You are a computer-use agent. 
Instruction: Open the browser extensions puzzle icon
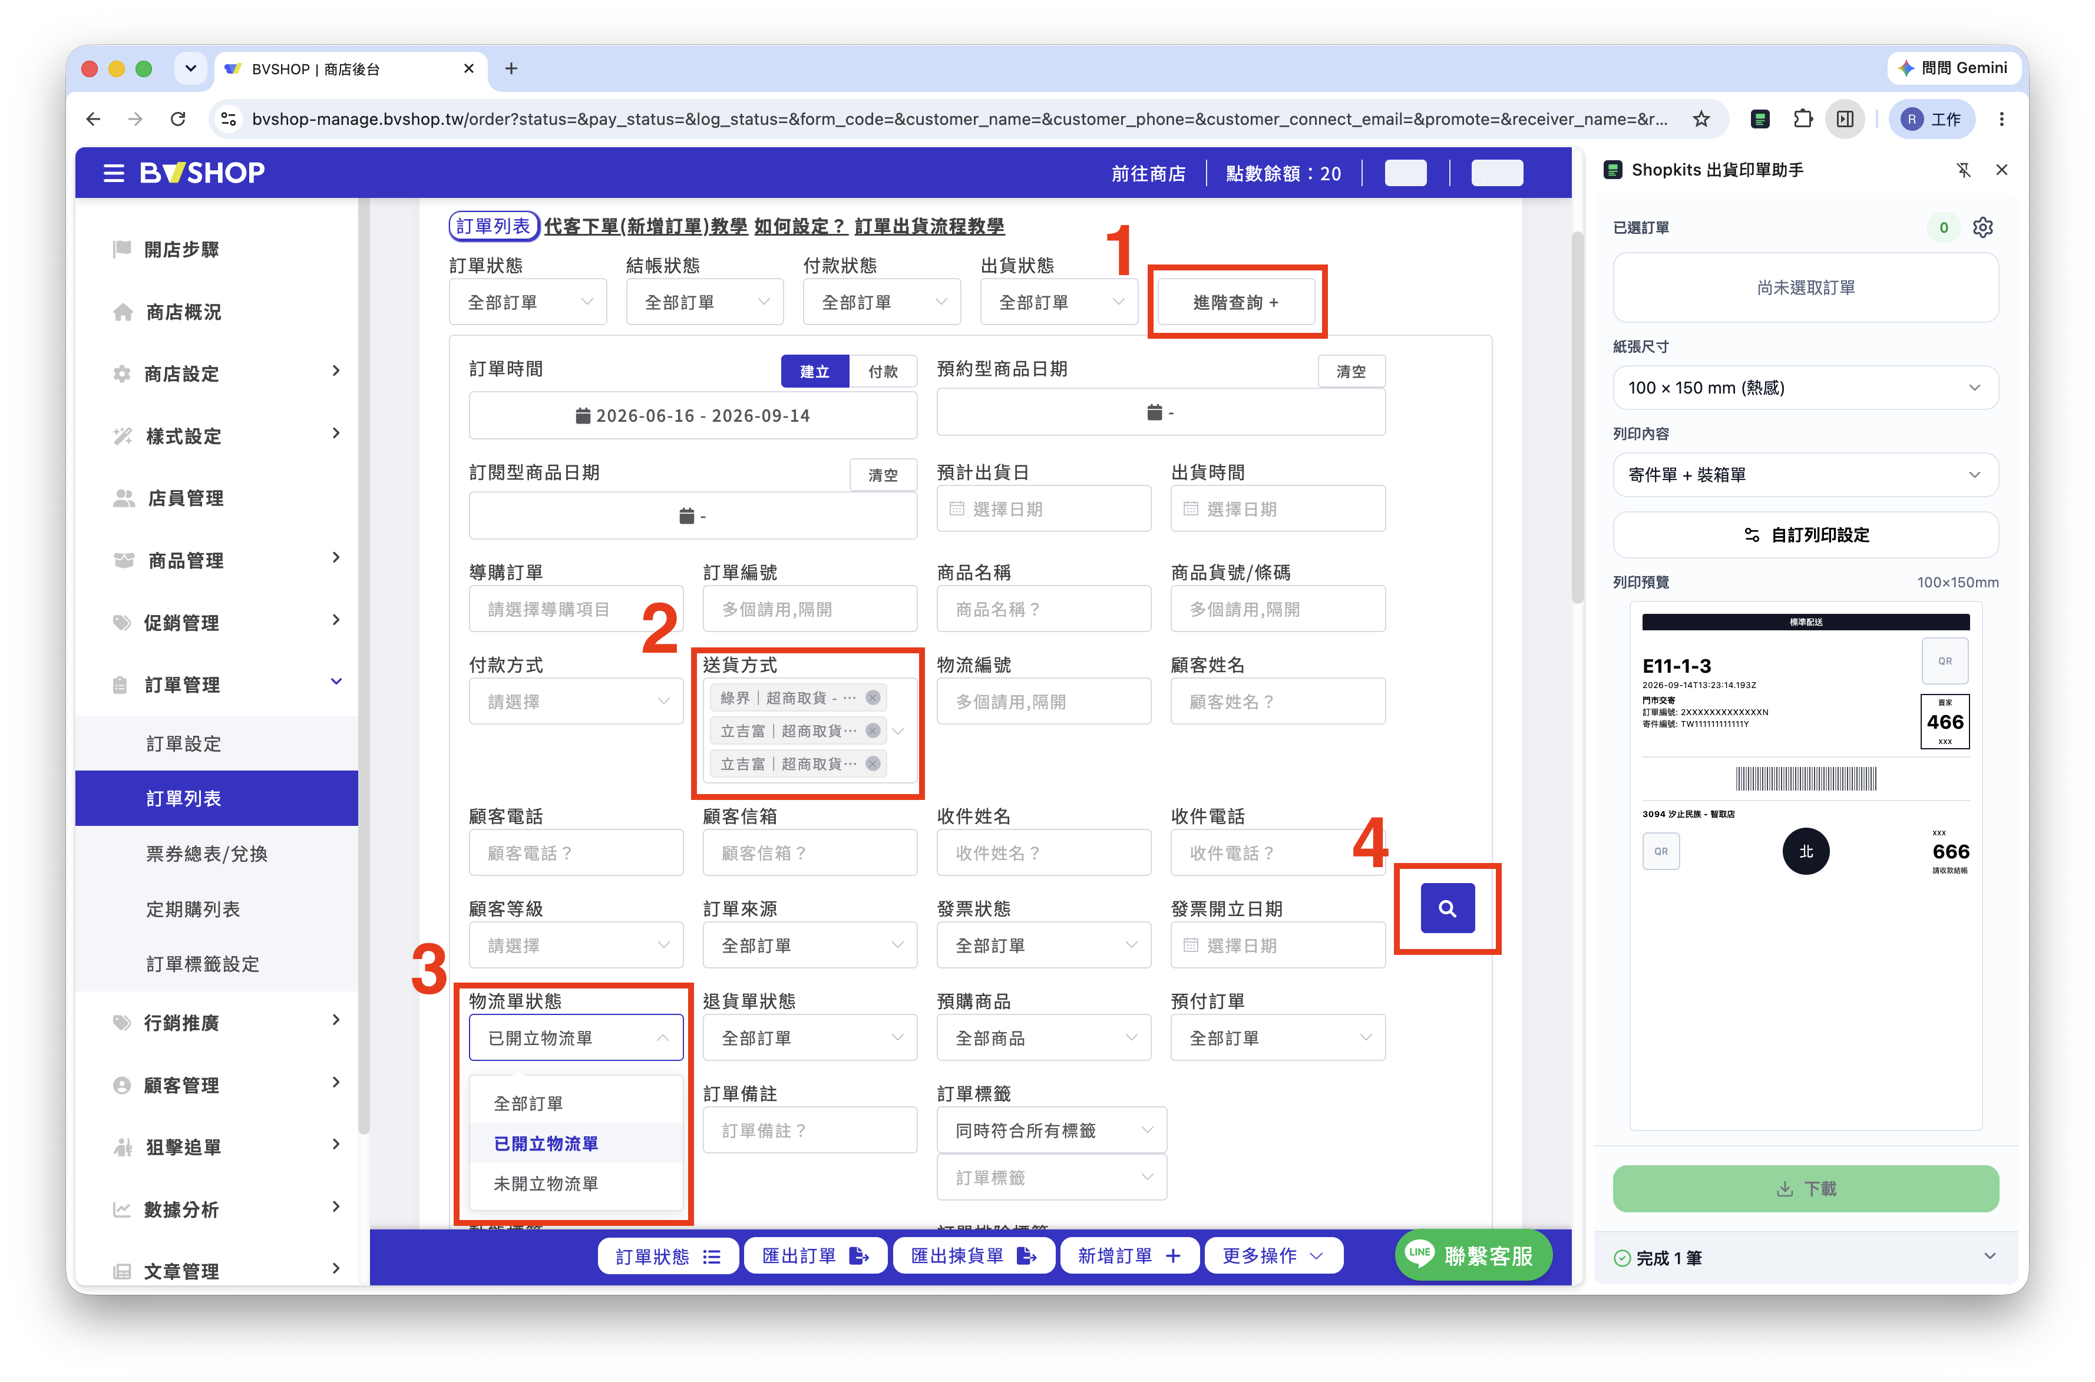1802,119
